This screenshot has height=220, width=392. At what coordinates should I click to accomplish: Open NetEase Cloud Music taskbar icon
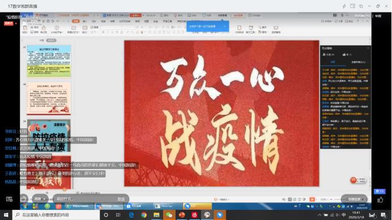[194, 215]
